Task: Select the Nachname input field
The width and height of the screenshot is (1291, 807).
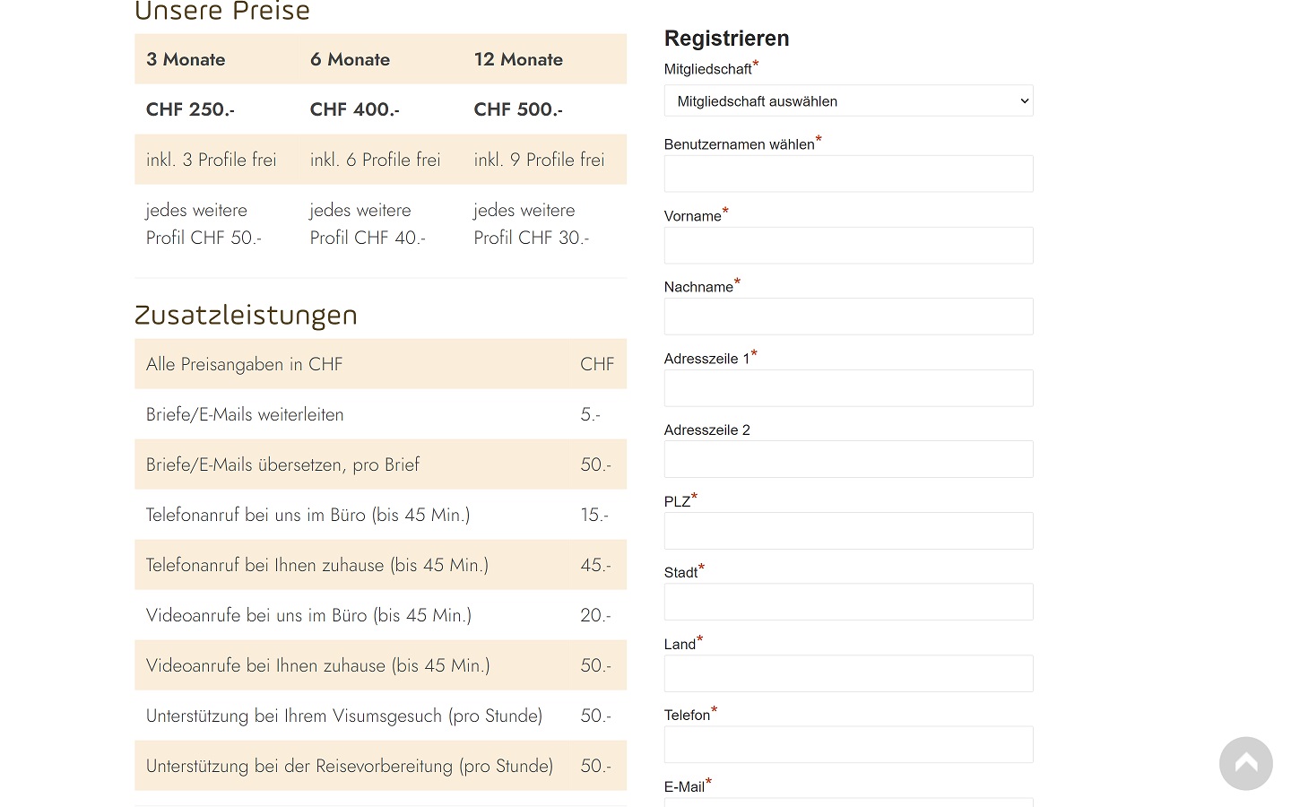Action: click(x=848, y=316)
